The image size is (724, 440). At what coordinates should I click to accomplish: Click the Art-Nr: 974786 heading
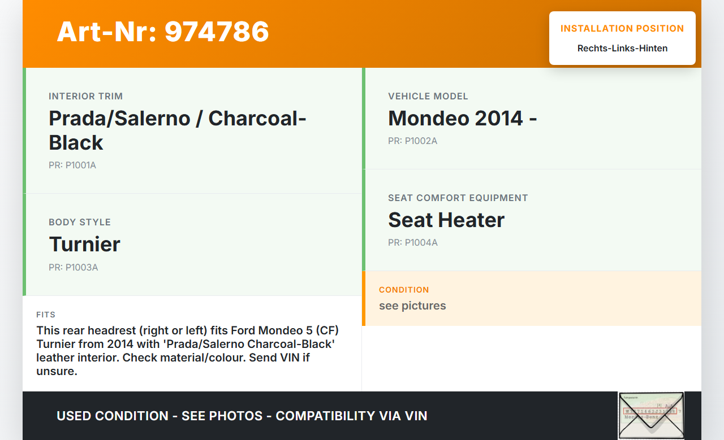[x=163, y=32]
